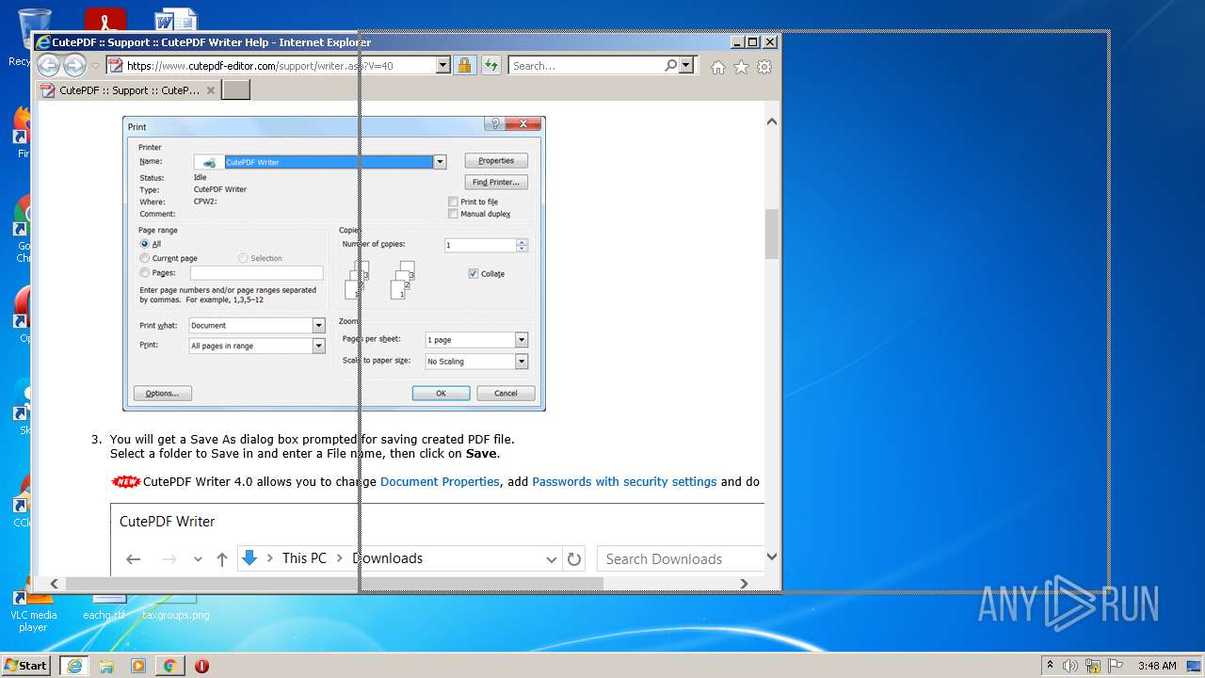Click the vertical scrollbar thumb
The height and width of the screenshot is (678, 1205).
pos(772,234)
